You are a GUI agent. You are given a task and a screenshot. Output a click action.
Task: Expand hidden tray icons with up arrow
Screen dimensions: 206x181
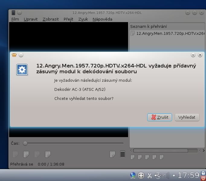tap(174, 175)
